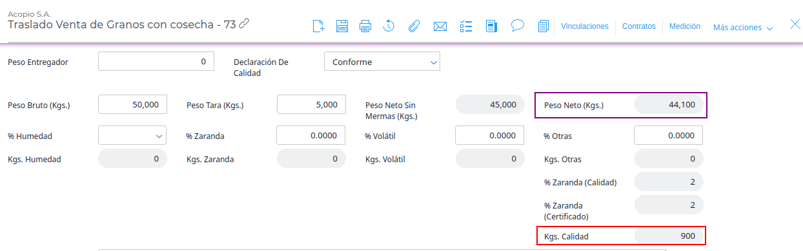The width and height of the screenshot is (803, 251).
Task: Click the % Zaranda (Certificado) value
Action: tap(669, 205)
